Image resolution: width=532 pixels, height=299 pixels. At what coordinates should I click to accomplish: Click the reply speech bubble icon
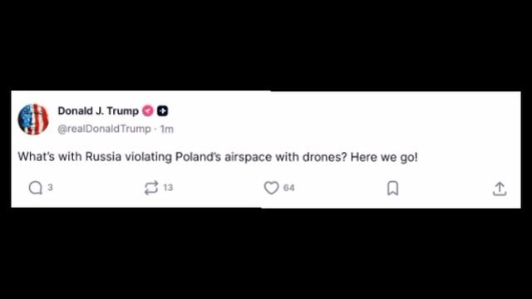coord(35,188)
